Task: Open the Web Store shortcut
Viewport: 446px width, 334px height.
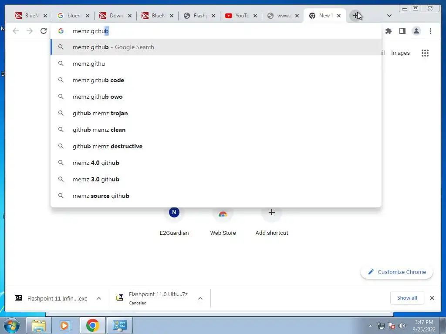Action: pos(223,221)
